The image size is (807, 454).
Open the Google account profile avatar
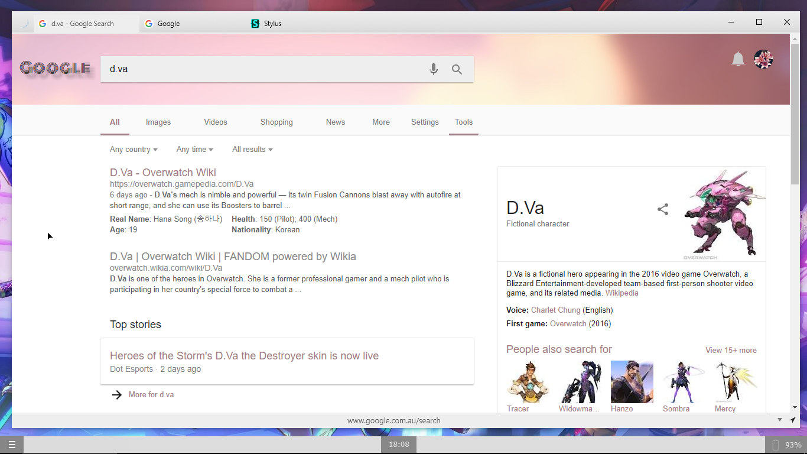pos(763,59)
